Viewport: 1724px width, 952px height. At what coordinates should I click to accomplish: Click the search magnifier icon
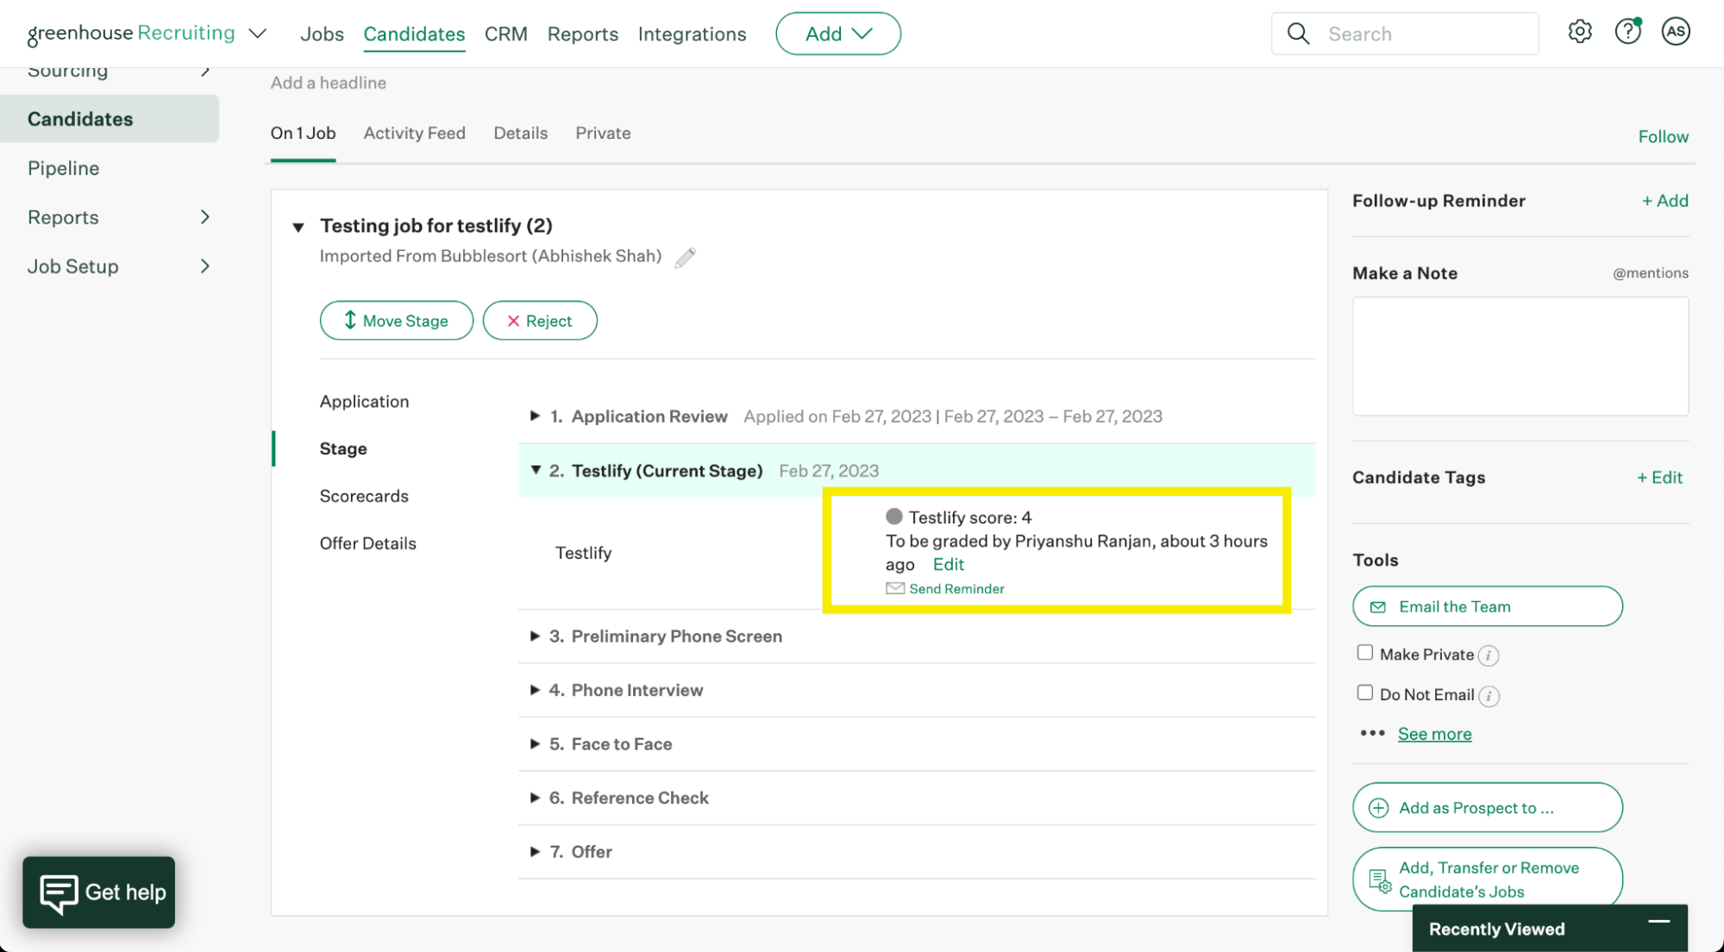click(x=1297, y=33)
